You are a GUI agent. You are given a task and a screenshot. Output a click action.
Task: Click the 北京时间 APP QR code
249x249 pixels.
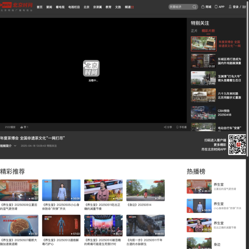tap(237, 144)
